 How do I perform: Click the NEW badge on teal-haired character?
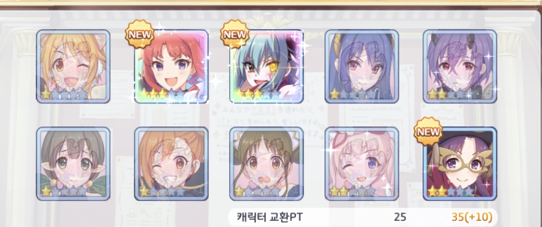pyautogui.click(x=235, y=34)
